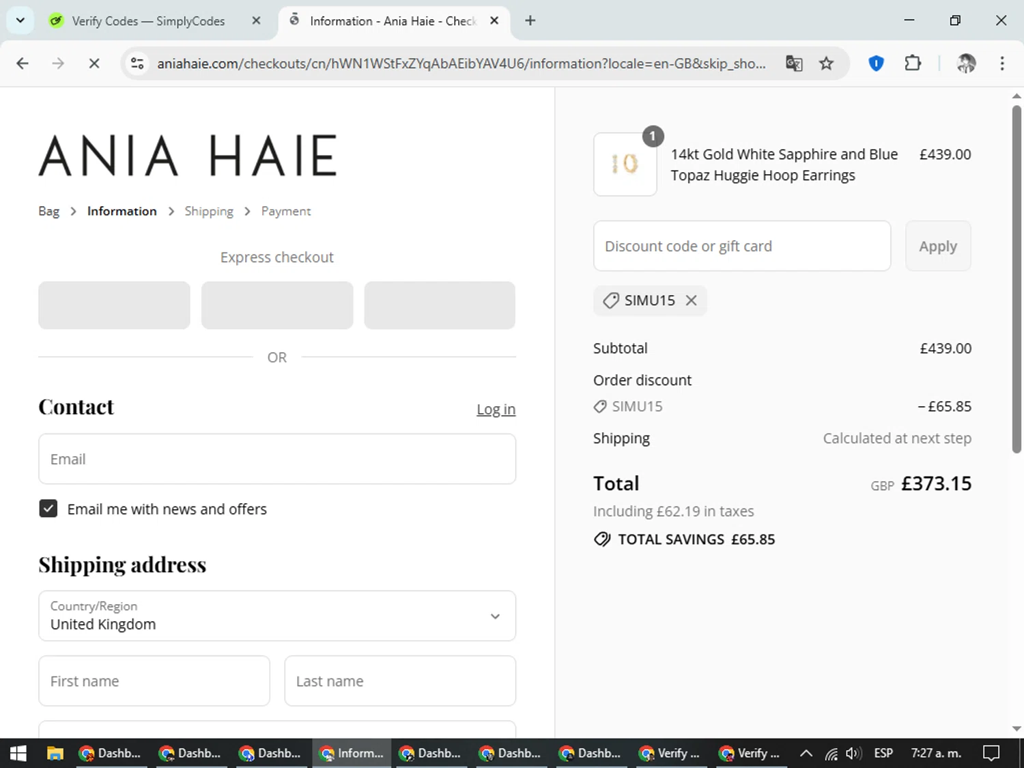The height and width of the screenshot is (768, 1024).
Task: Open the network Wi-Fi tray icon
Action: click(831, 753)
